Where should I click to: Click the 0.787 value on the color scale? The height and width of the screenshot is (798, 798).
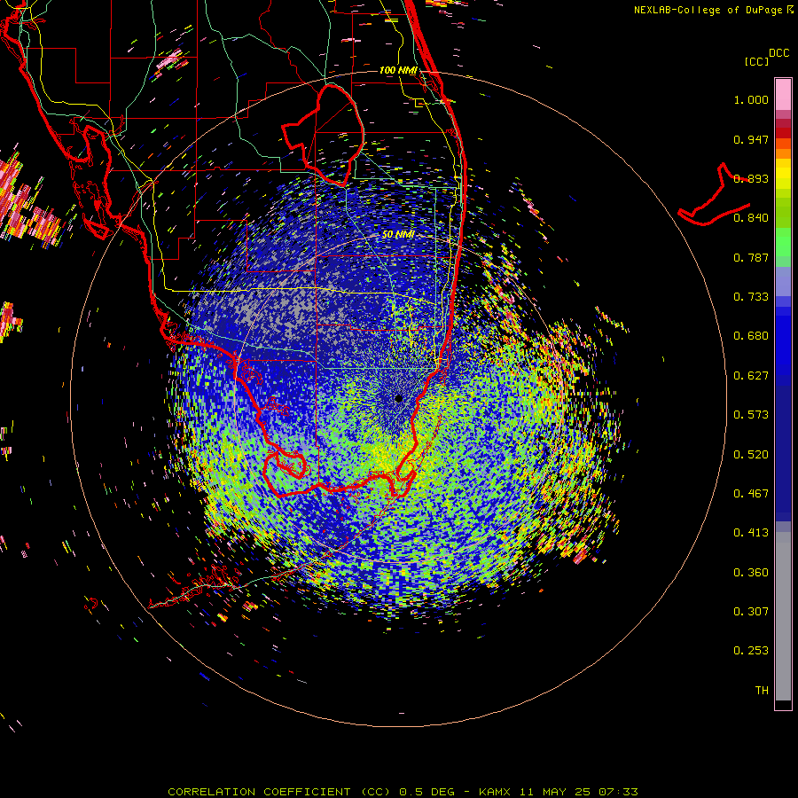click(x=751, y=257)
